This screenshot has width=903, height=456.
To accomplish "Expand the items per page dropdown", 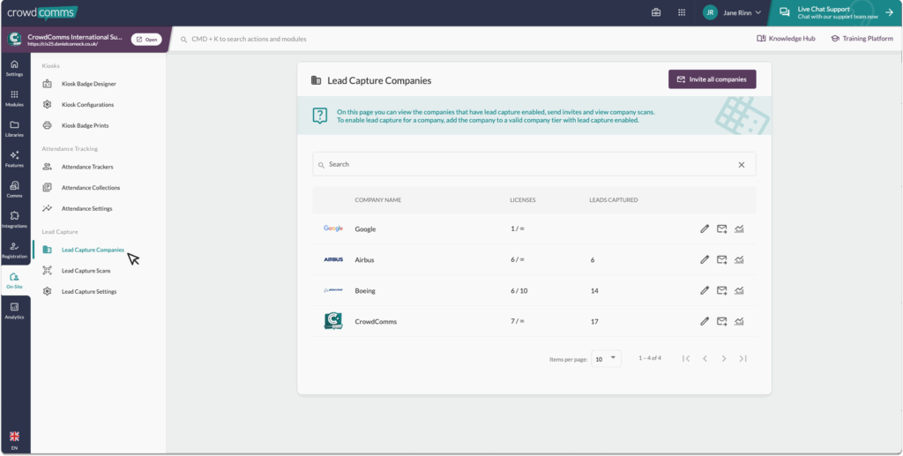I will coord(607,359).
